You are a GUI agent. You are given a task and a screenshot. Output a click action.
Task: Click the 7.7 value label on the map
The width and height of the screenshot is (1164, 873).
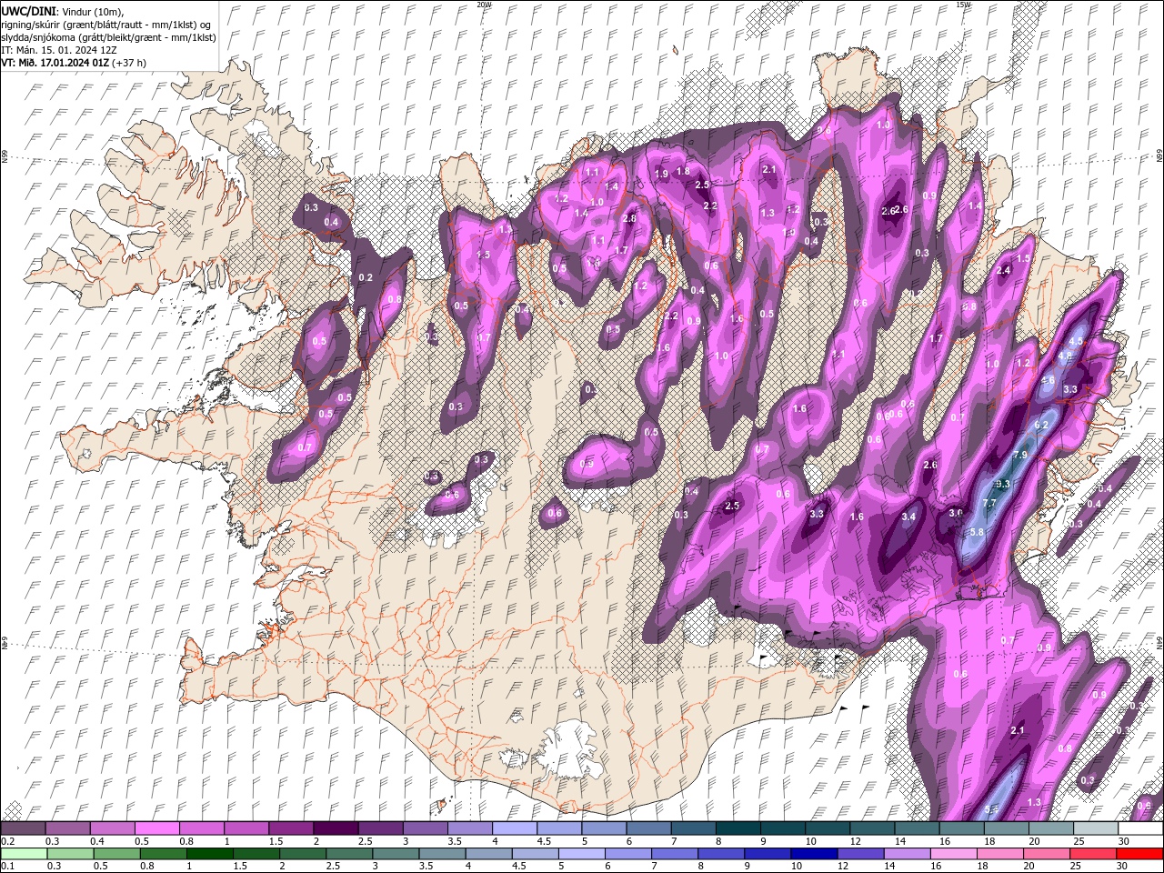pos(990,503)
